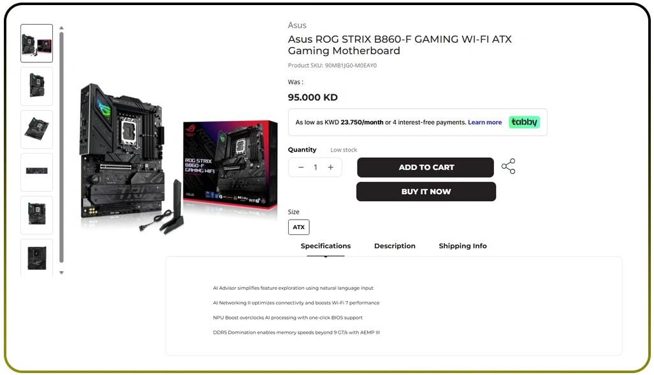Click the thumbnail strip vertical scrollbar
Image resolution: width=654 pixels, height=375 pixels.
tap(61, 146)
